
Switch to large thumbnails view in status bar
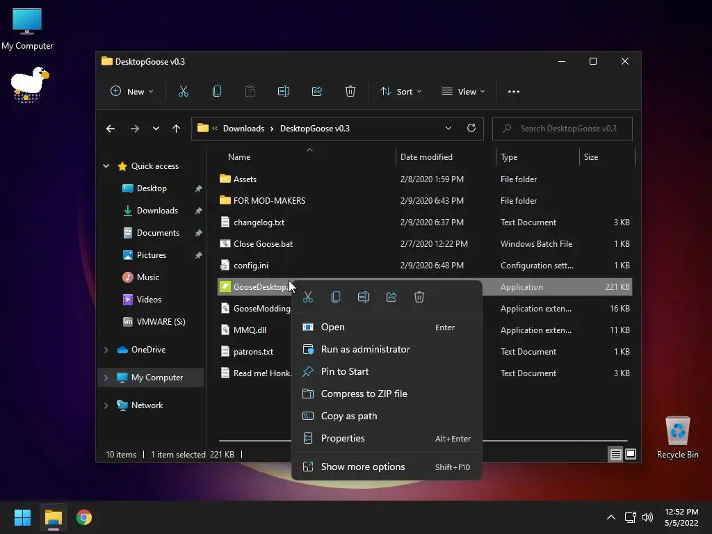pos(631,454)
